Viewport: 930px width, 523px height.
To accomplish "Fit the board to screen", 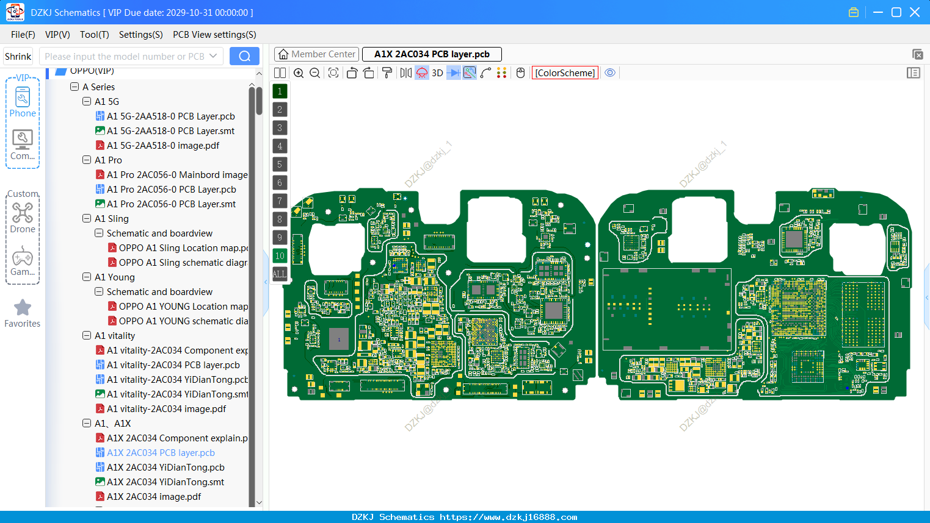I will (333, 73).
